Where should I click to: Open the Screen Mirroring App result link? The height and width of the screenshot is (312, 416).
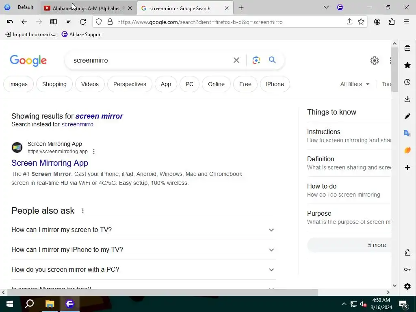[x=50, y=163]
